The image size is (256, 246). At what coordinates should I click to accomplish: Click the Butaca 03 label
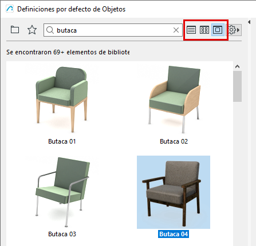[x=62, y=234]
